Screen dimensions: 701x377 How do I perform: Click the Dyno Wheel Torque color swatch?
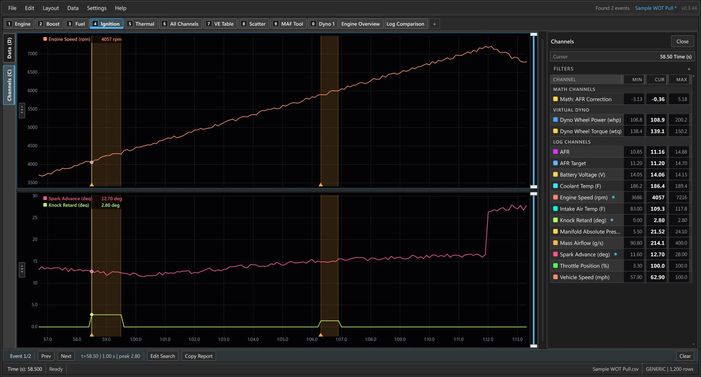click(555, 131)
